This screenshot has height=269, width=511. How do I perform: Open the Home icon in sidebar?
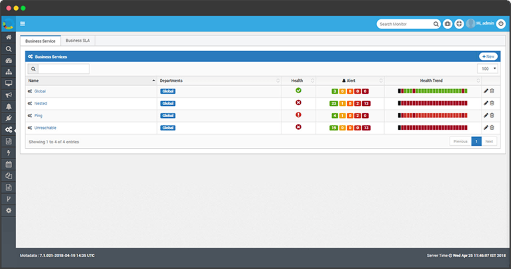click(9, 37)
